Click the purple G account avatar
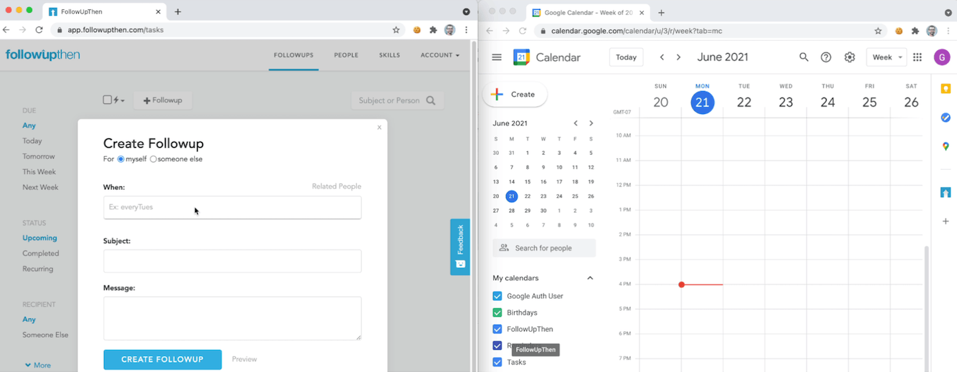 pos(942,57)
